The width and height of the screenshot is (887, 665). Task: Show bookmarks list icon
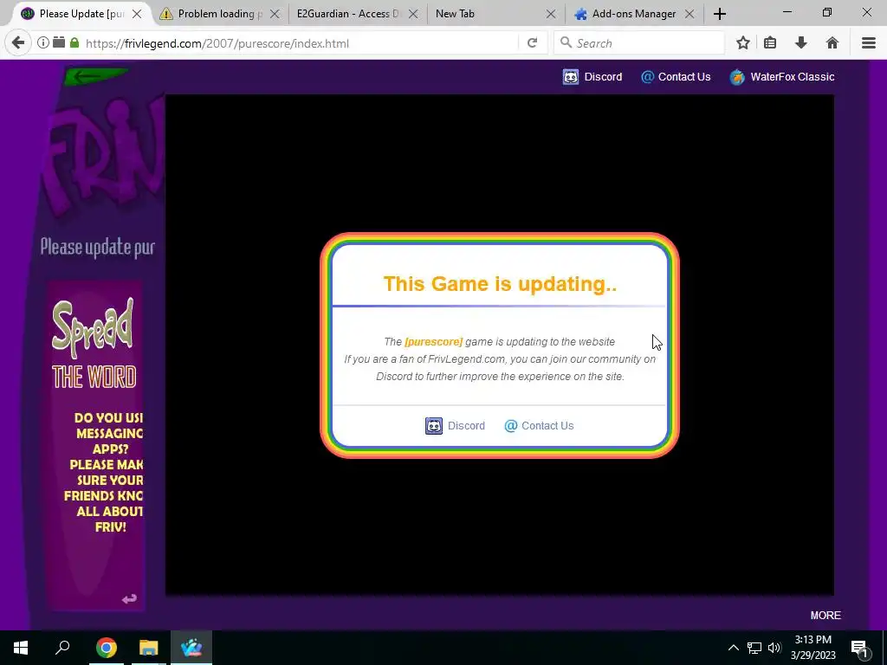point(770,43)
